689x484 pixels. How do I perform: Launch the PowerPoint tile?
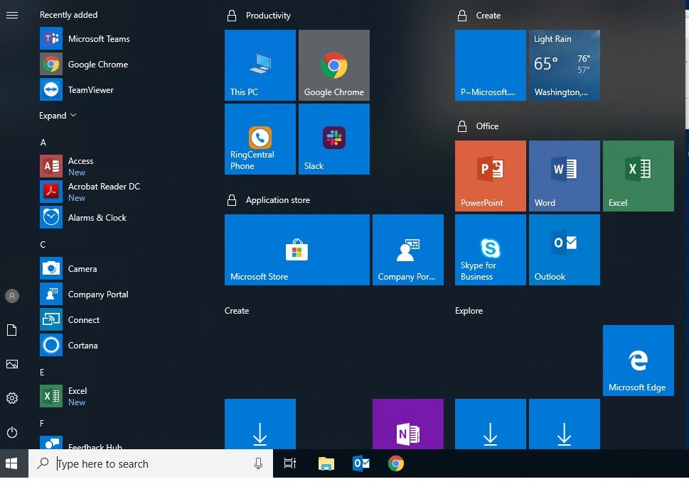pyautogui.click(x=491, y=176)
